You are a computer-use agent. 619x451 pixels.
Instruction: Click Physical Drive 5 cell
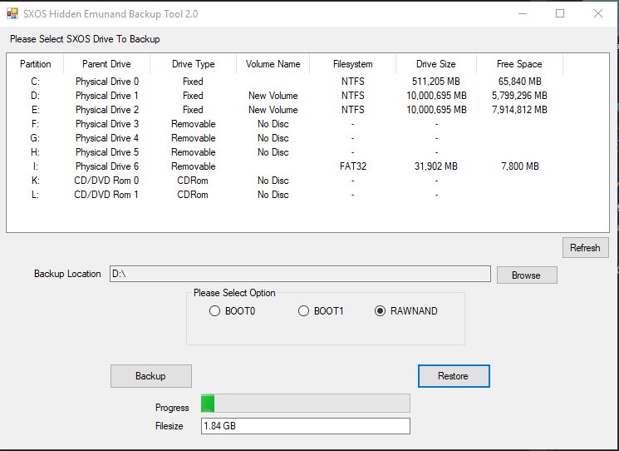[x=107, y=152]
